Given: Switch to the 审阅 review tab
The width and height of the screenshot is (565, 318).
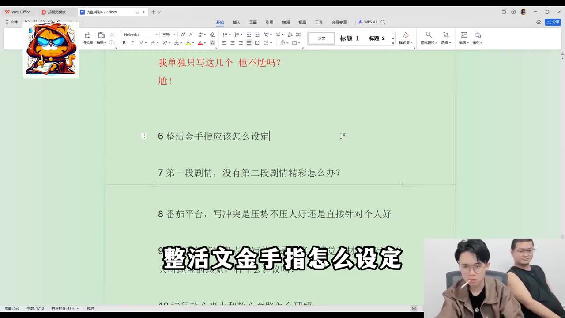Looking at the screenshot, I should 286,22.
